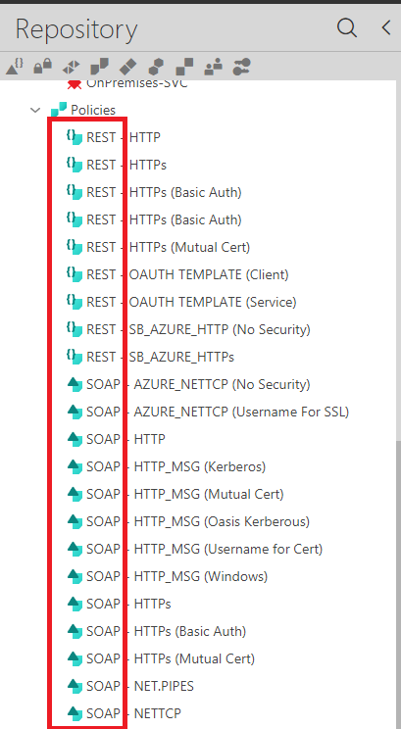The height and width of the screenshot is (729, 401).
Task: Click the stacked-squares toolbar icon left of users
Action: [x=184, y=68]
